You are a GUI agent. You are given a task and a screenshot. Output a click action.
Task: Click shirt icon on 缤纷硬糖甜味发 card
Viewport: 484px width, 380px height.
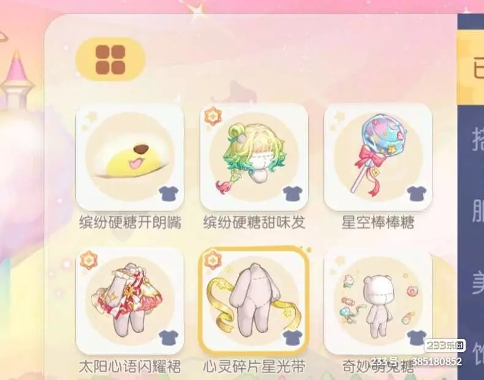point(293,193)
